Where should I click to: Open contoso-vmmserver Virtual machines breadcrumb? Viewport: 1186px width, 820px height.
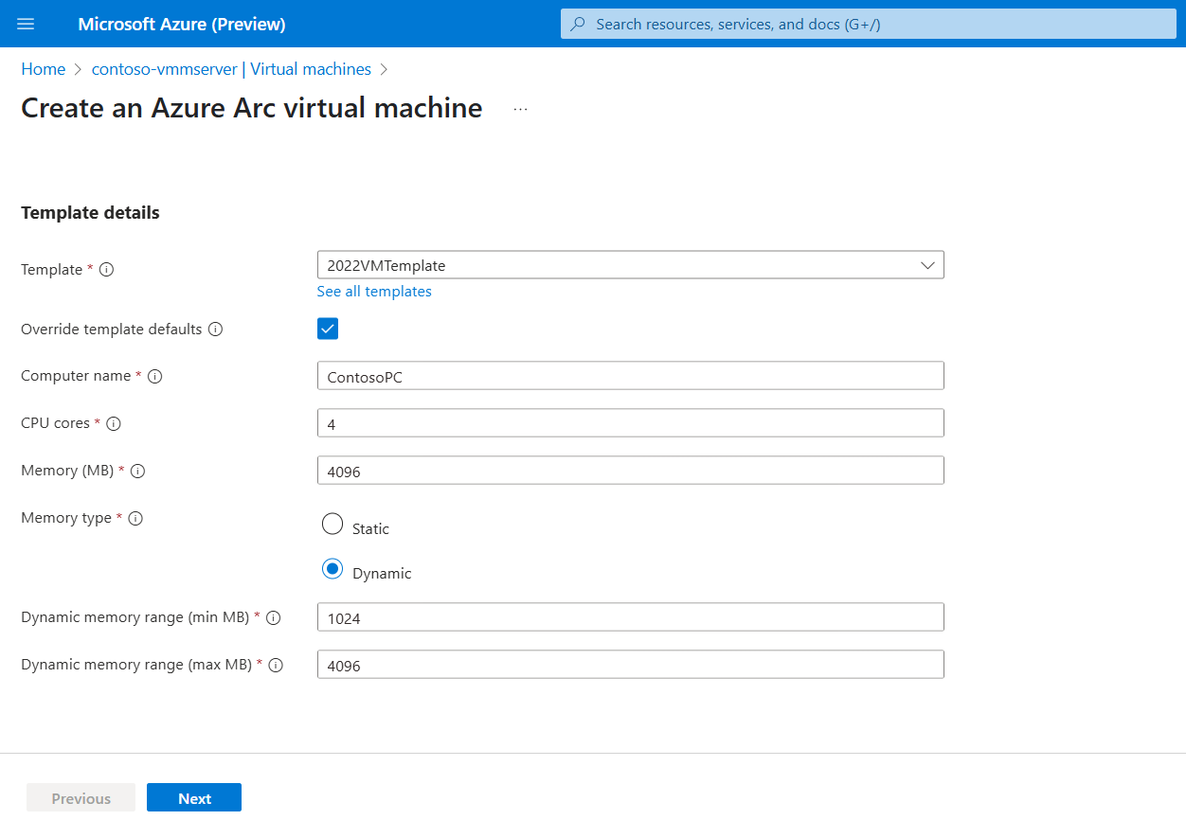point(231,69)
